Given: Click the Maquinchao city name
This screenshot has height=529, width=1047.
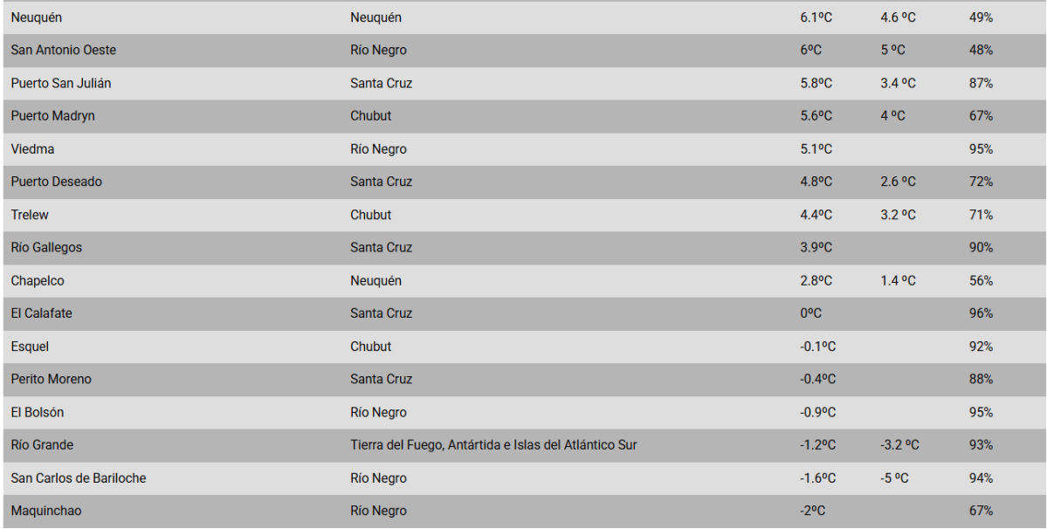Looking at the screenshot, I should click(46, 511).
